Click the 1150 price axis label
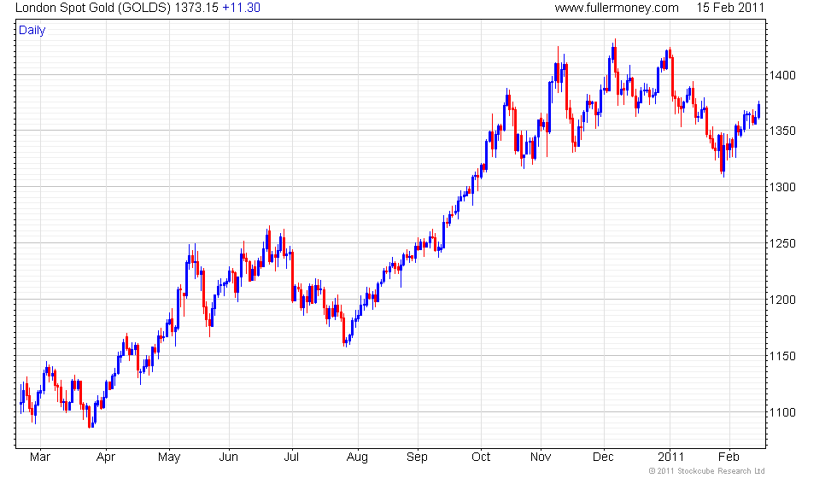This screenshot has height=478, width=837. [x=782, y=356]
